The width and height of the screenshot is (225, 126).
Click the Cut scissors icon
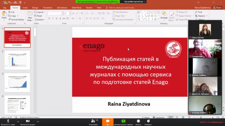9,12
